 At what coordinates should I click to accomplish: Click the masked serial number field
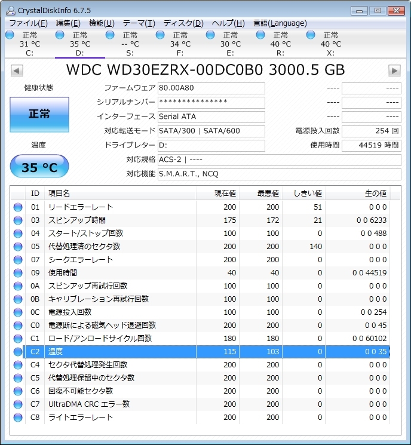[211, 103]
